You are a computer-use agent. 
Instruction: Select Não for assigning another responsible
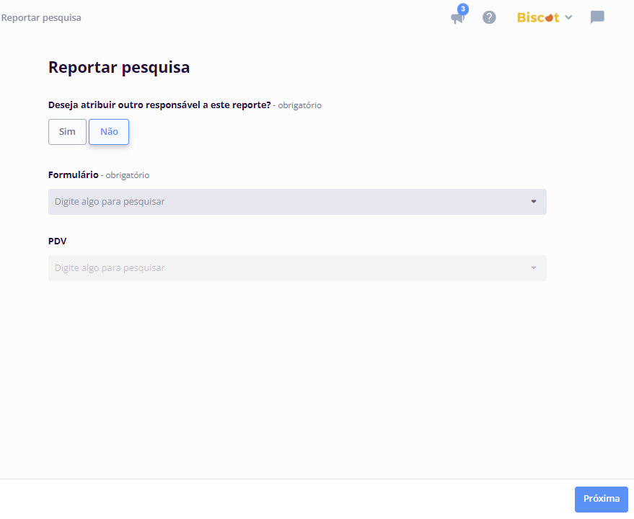point(109,132)
